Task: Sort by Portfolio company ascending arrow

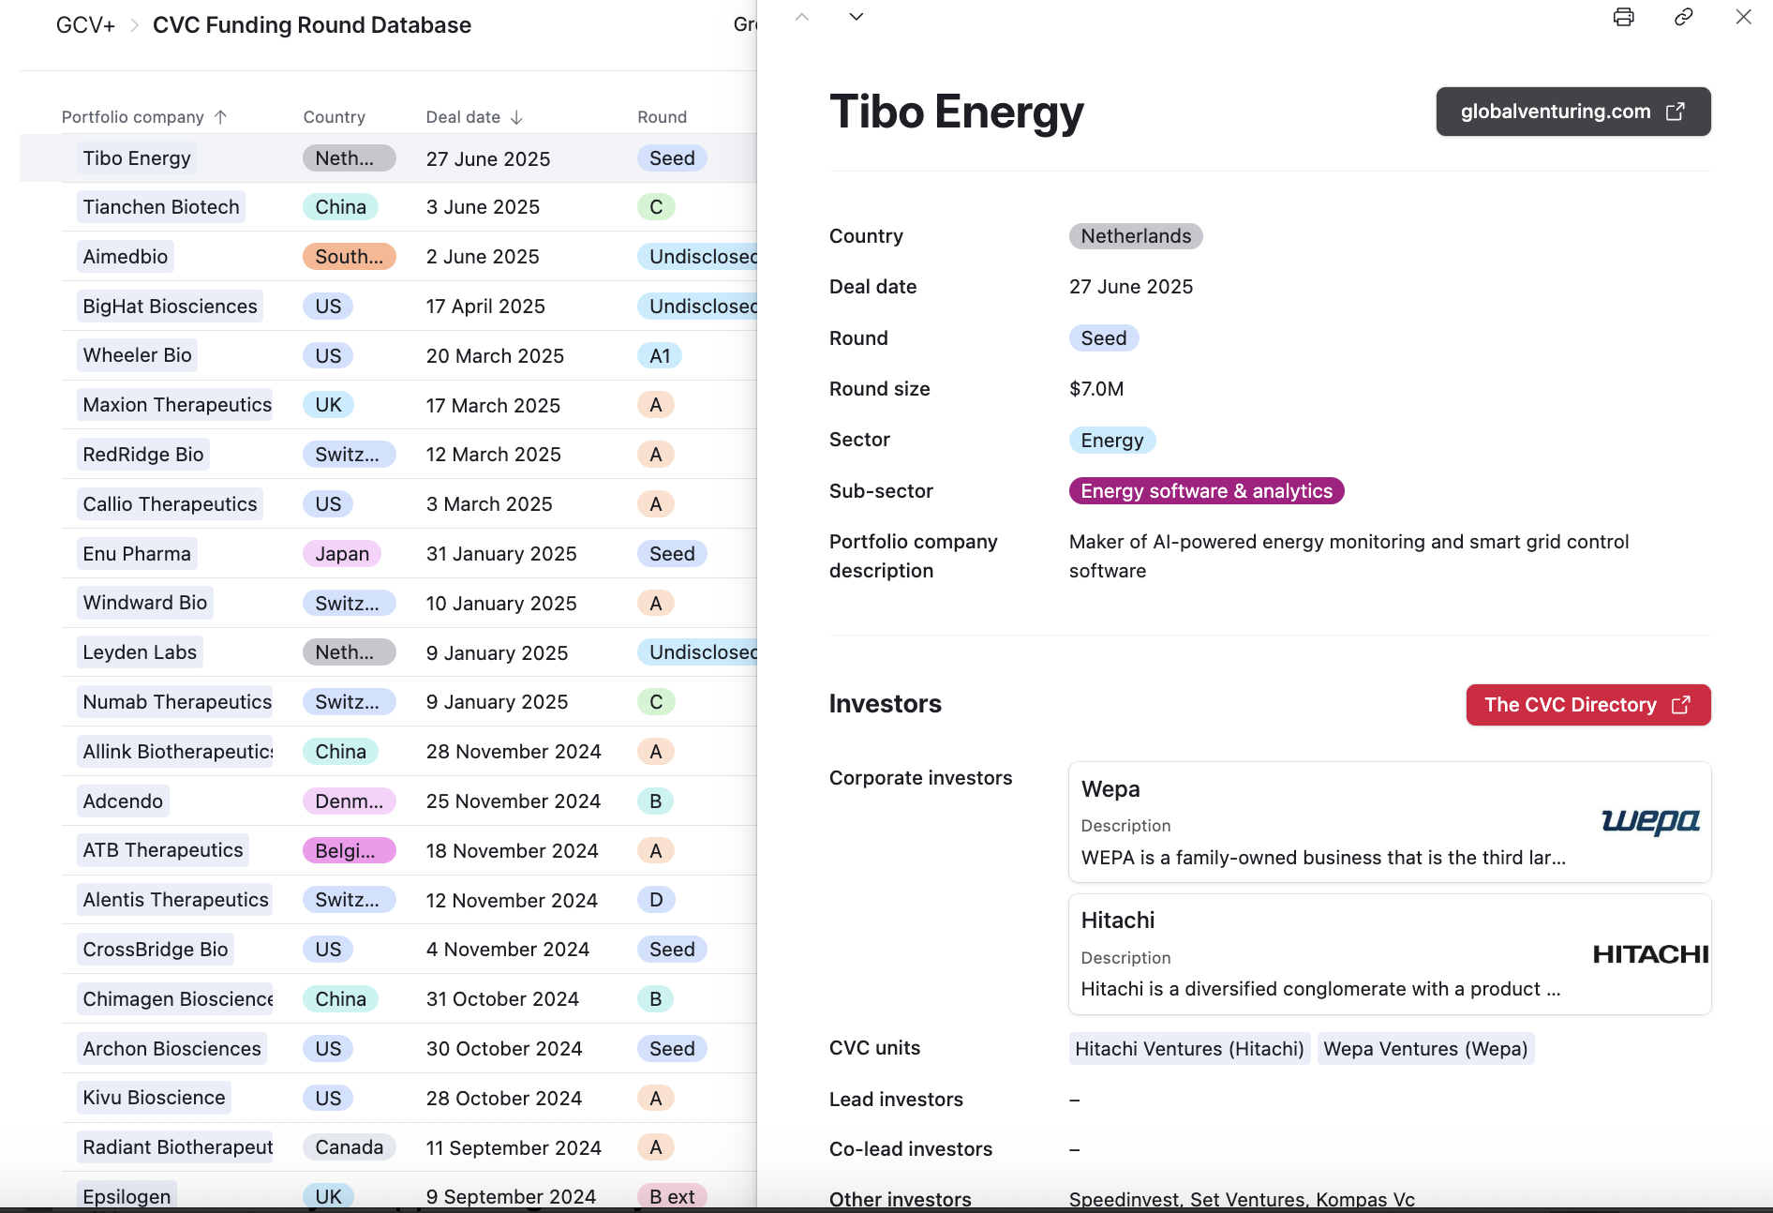Action: pyautogui.click(x=221, y=117)
